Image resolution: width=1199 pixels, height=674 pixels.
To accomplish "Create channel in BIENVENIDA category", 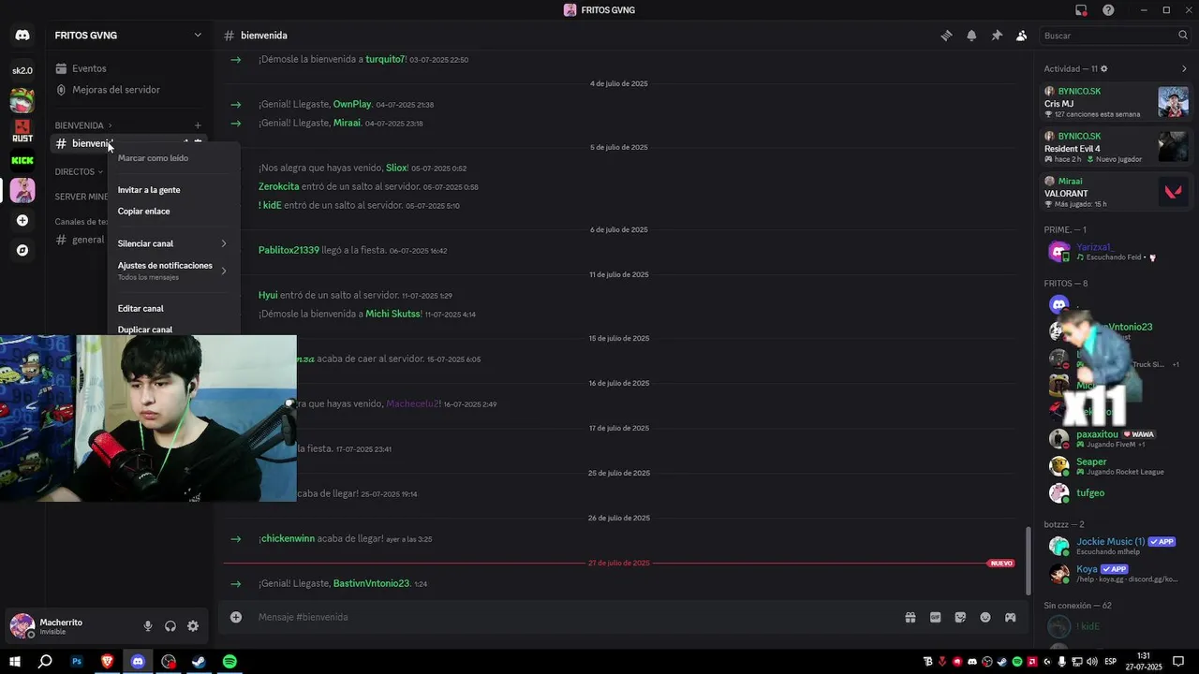I will click(198, 125).
